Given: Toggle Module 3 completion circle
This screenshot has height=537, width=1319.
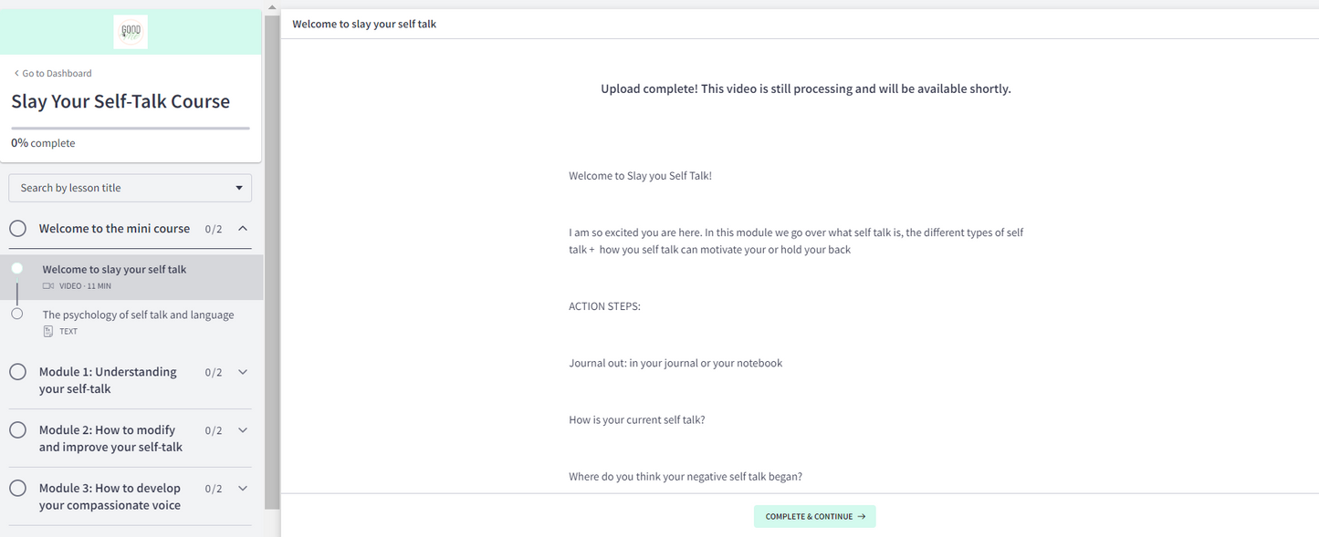Looking at the screenshot, I should coord(17,489).
